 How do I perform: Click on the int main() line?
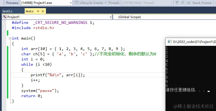pyautogui.click(x=24, y=38)
